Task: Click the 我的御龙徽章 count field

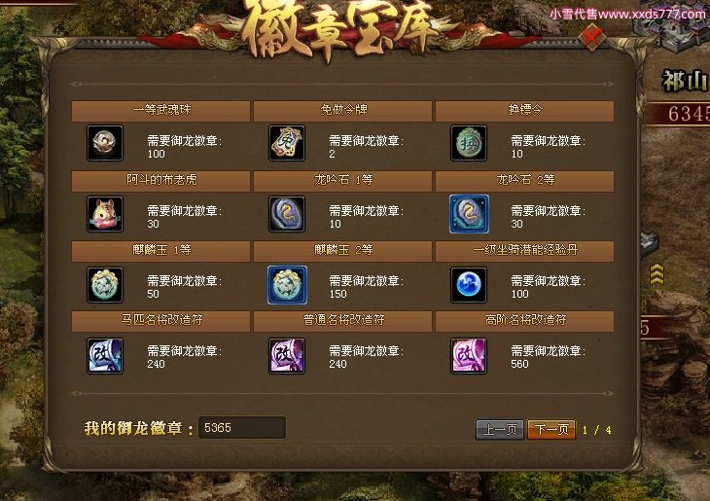Action: coord(242,428)
